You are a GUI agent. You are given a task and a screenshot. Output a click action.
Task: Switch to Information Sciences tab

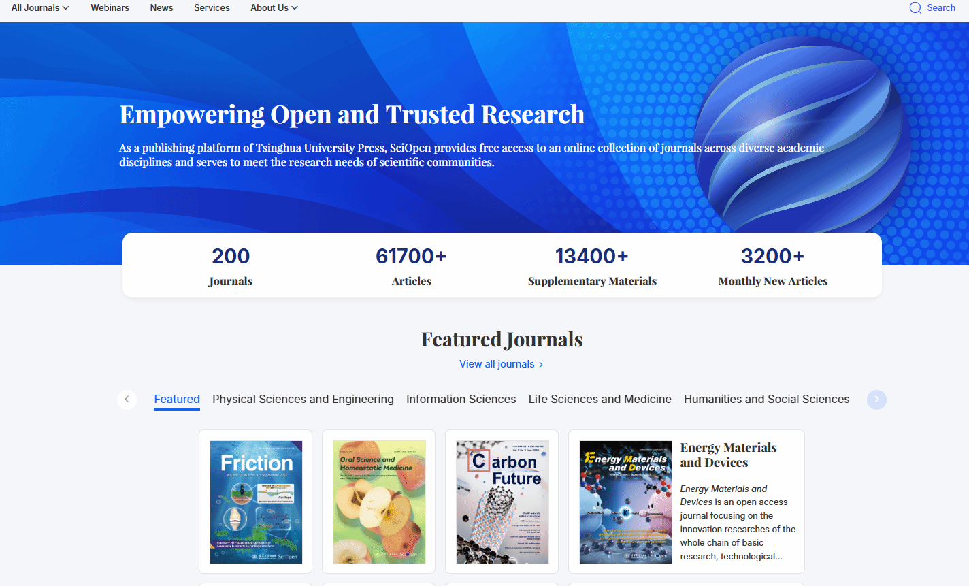pyautogui.click(x=461, y=400)
